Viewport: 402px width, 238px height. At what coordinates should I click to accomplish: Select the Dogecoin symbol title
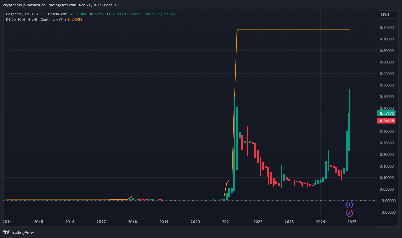(14, 14)
